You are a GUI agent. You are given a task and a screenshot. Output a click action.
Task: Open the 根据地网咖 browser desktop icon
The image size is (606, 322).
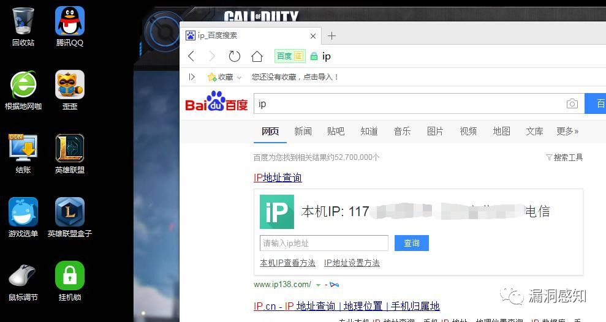23,90
